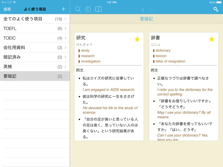
Task: Click the 私はエイズの研究に従事している sentence
Action: click(108, 81)
